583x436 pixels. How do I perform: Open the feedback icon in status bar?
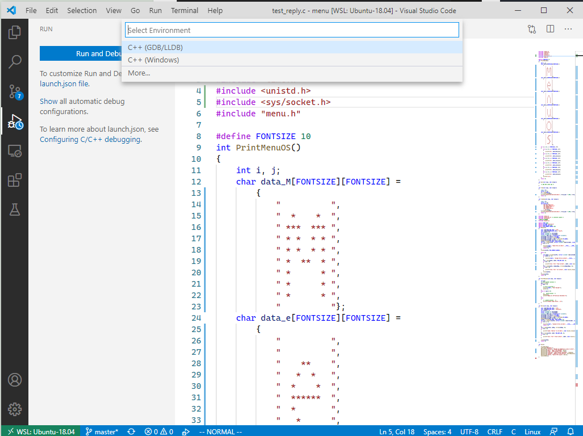(x=553, y=431)
